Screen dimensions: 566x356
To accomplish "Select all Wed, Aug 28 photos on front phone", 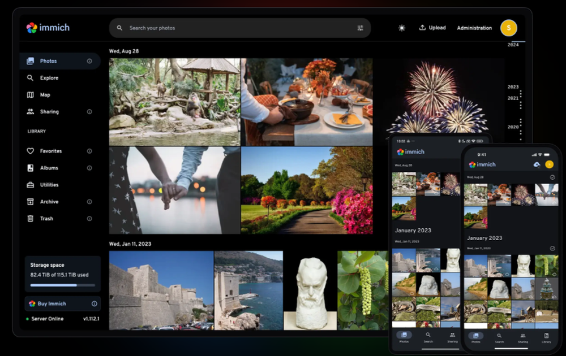I will pyautogui.click(x=552, y=177).
